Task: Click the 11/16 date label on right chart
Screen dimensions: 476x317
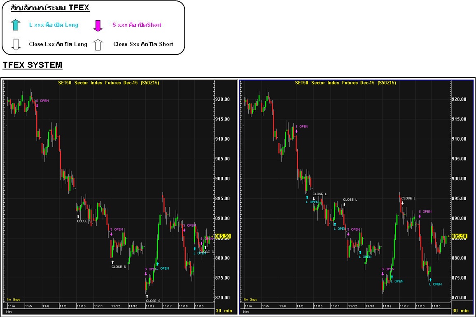Action: 387,306
